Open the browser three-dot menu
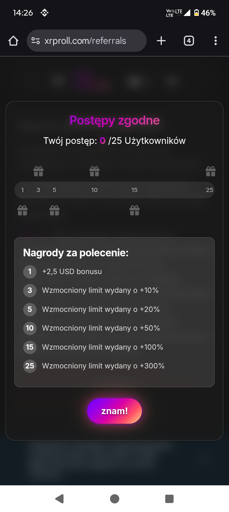Screen dimensions: 229x512 216,41
